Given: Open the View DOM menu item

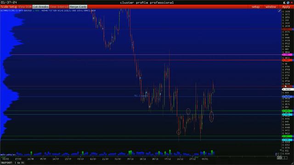Looking at the screenshot, I should 25,7.
